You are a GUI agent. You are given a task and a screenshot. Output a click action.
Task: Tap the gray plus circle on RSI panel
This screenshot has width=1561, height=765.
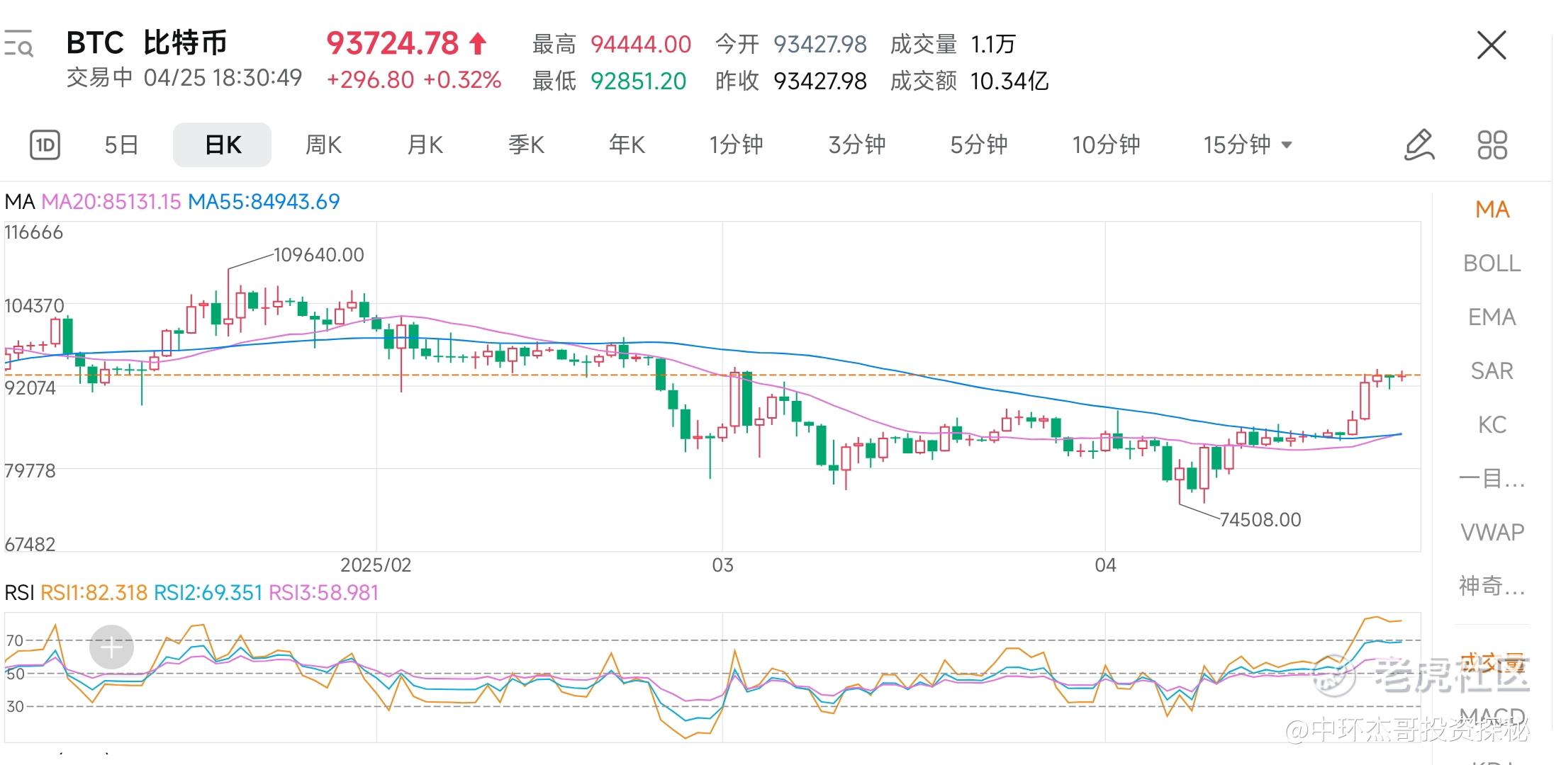tap(111, 647)
